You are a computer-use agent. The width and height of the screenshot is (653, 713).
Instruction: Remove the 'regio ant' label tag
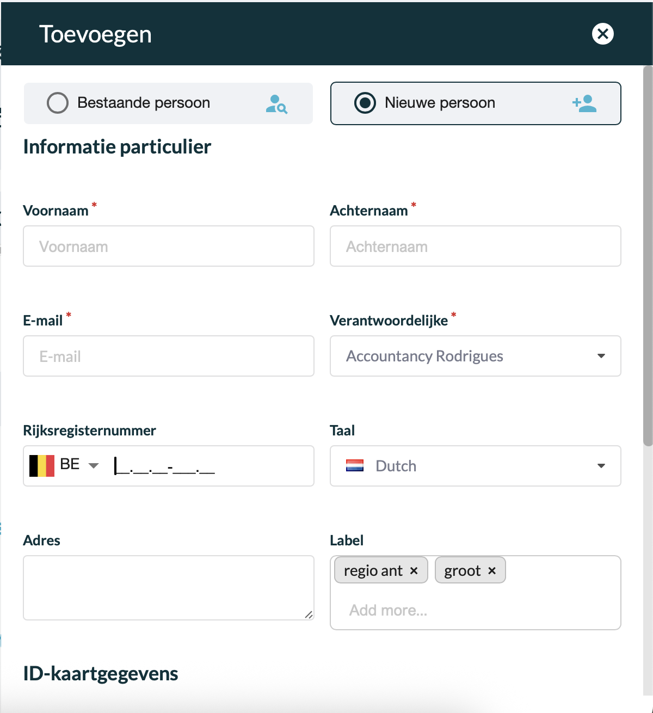tap(414, 570)
